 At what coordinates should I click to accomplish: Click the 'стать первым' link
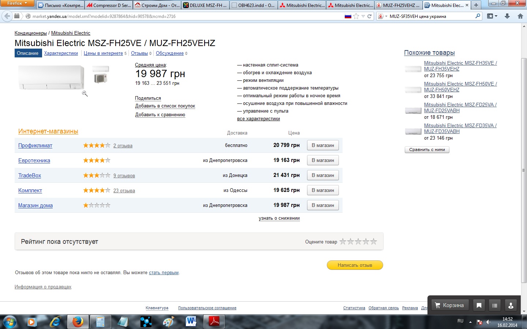[x=164, y=273]
